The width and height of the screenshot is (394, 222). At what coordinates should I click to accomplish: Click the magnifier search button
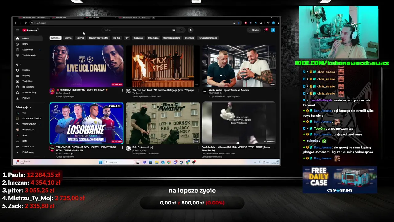click(181, 30)
